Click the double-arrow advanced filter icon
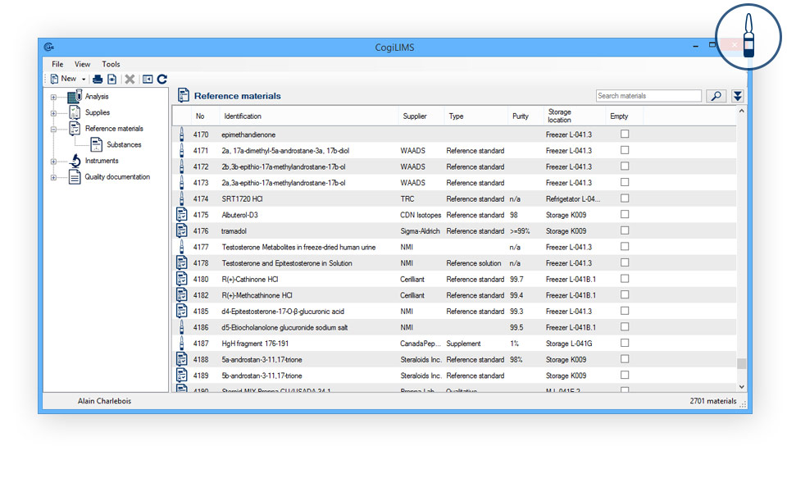The width and height of the screenshot is (787, 492). click(x=738, y=96)
